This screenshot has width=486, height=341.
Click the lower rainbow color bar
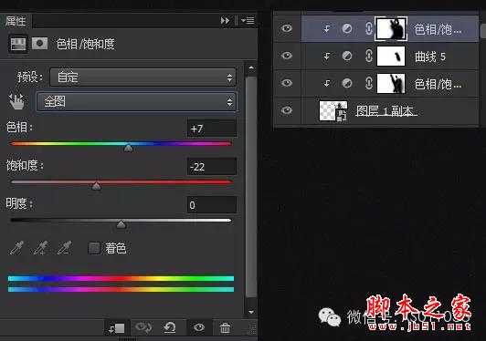[x=121, y=289]
